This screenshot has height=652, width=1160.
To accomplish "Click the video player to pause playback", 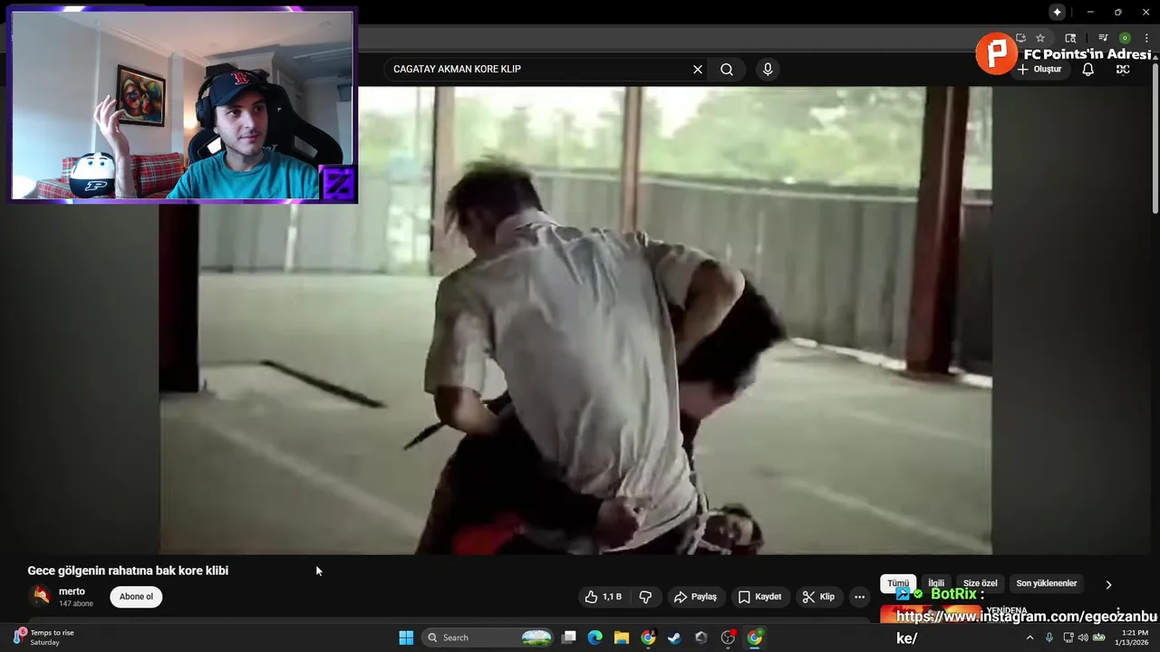I will tap(575, 321).
